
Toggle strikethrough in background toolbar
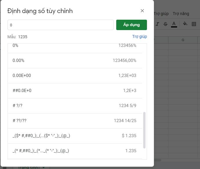point(166,24)
